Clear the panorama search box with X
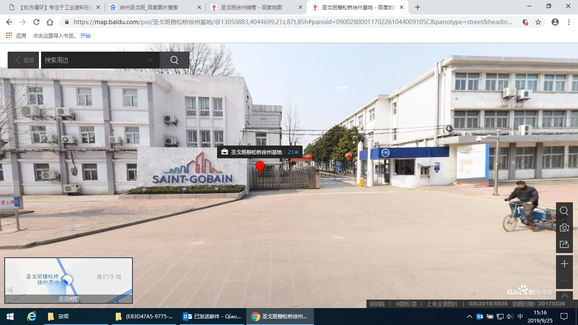This screenshot has width=578, height=325. (x=150, y=60)
